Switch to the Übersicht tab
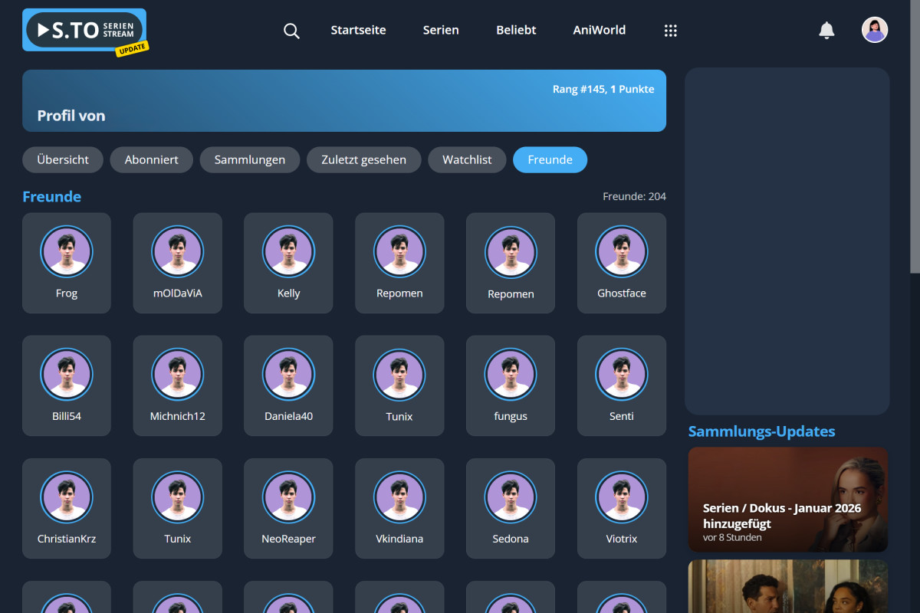 pos(62,159)
